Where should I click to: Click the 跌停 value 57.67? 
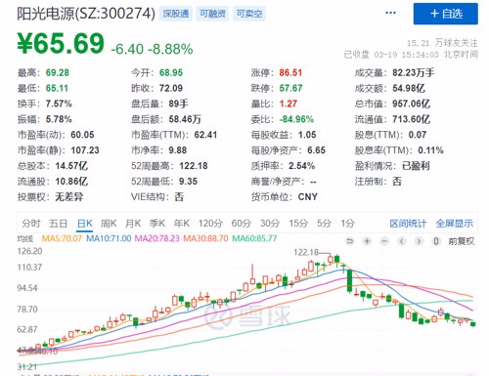tap(290, 88)
